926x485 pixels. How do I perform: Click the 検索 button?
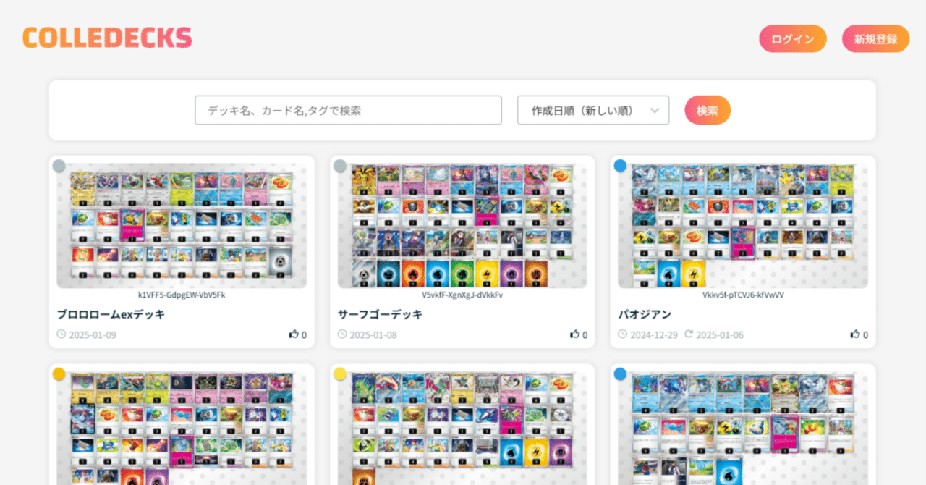pyautogui.click(x=708, y=110)
